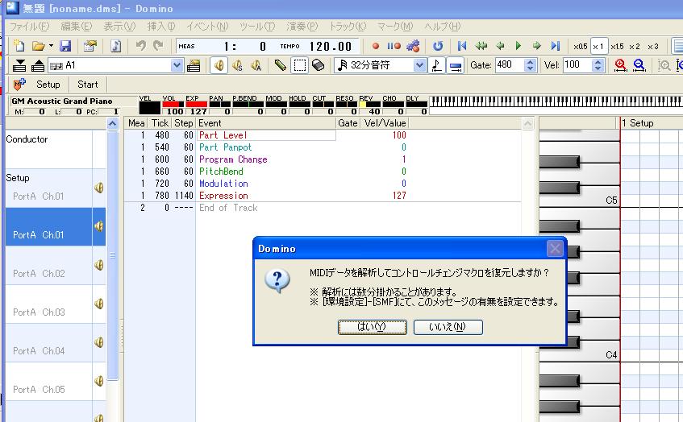Click the macro M plus icon

tap(19, 85)
